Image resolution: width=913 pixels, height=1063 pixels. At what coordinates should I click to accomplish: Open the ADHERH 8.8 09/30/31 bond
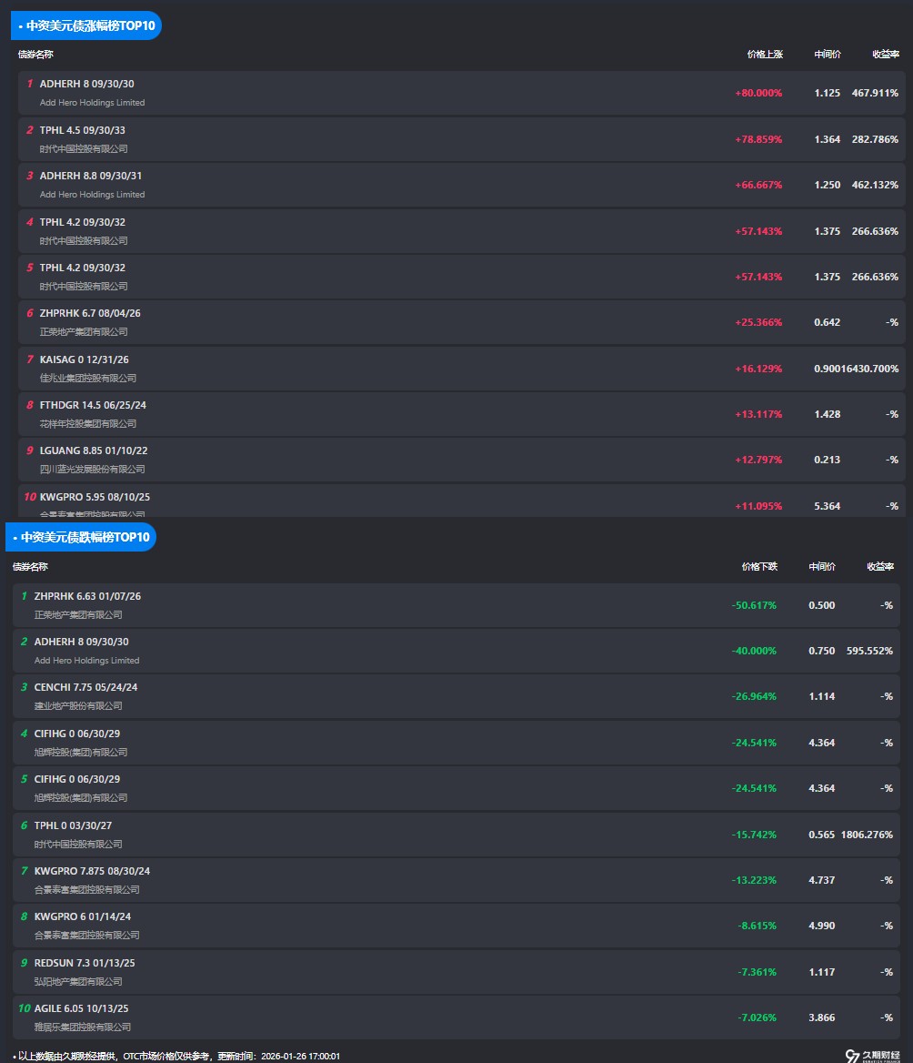pyautogui.click(x=90, y=176)
